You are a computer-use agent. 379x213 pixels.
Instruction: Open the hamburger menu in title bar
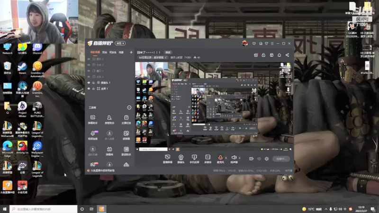[x=272, y=44]
